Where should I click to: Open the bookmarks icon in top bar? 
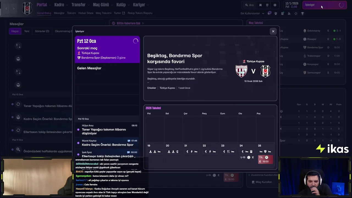[260, 5]
